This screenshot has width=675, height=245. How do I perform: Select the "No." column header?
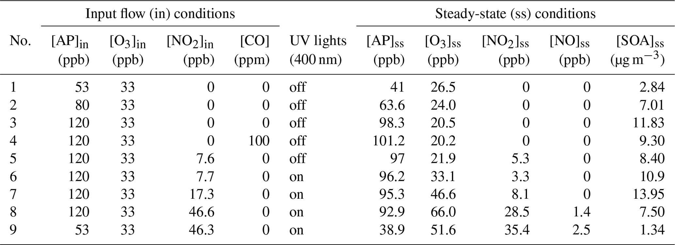(x=20, y=41)
